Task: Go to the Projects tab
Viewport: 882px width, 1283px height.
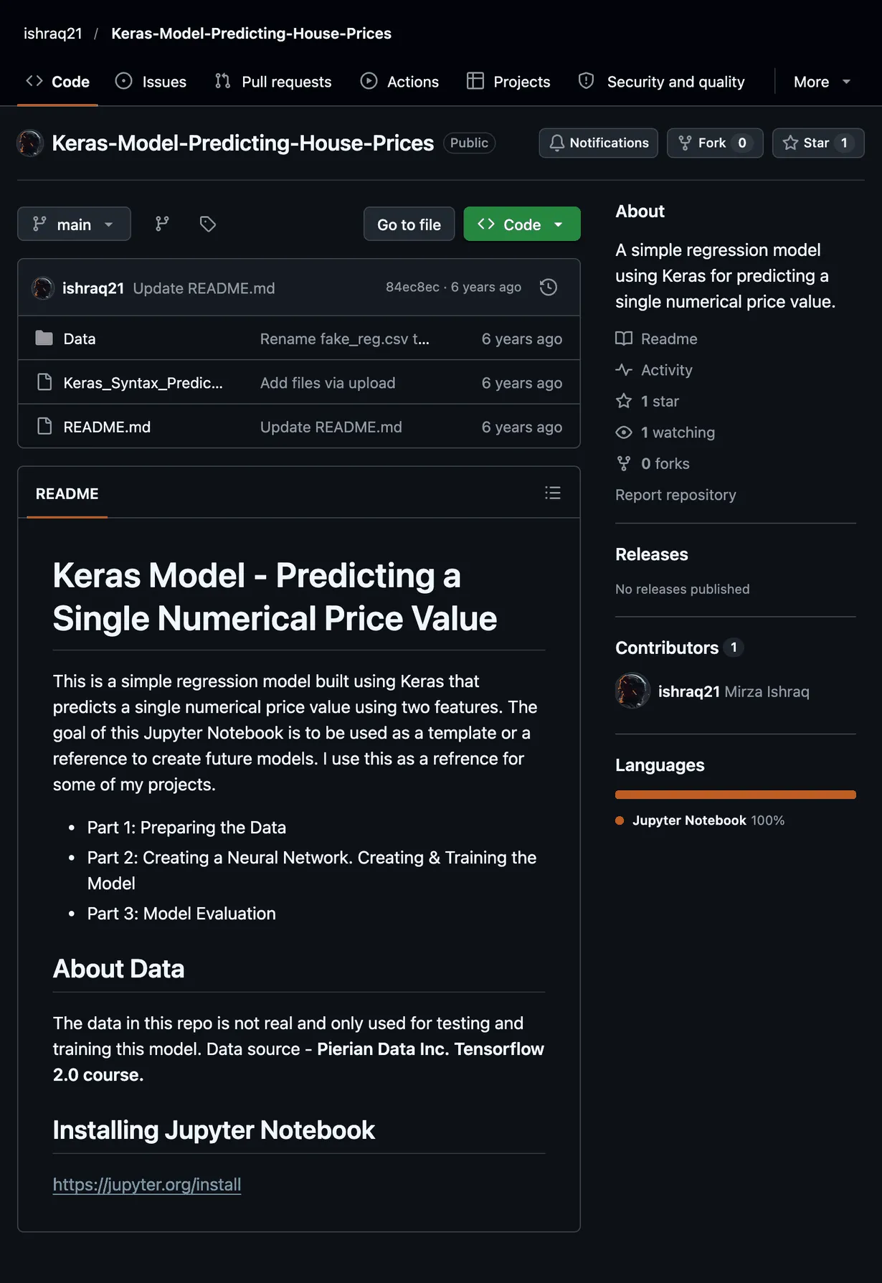Action: pyautogui.click(x=508, y=82)
